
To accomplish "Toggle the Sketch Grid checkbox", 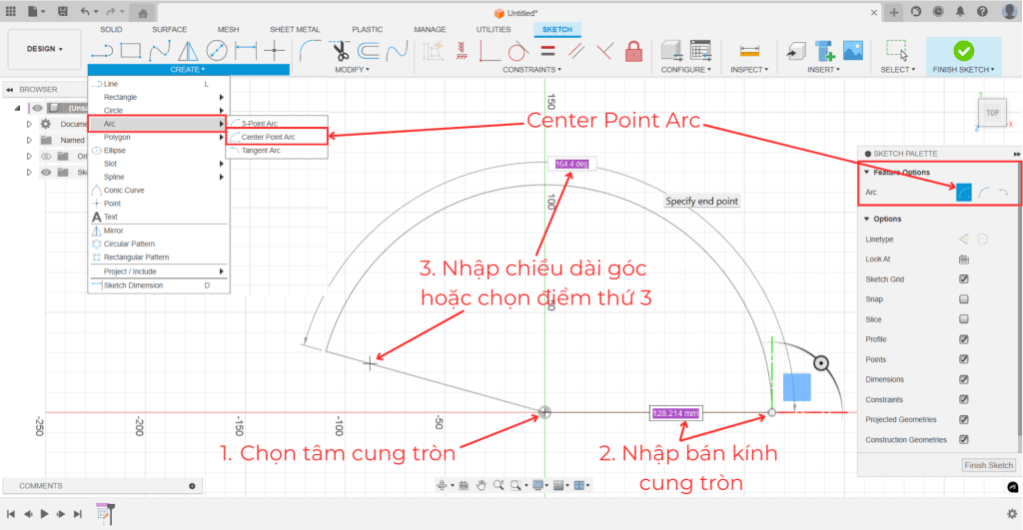I will 964,278.
